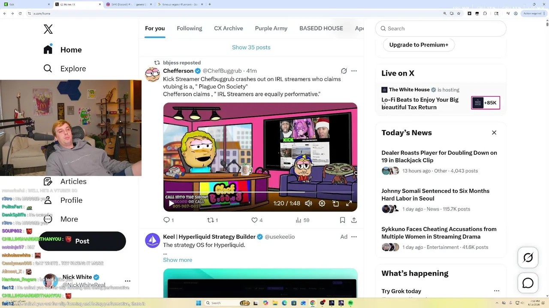Mute the video volume
The width and height of the screenshot is (549, 308).
(x=308, y=203)
